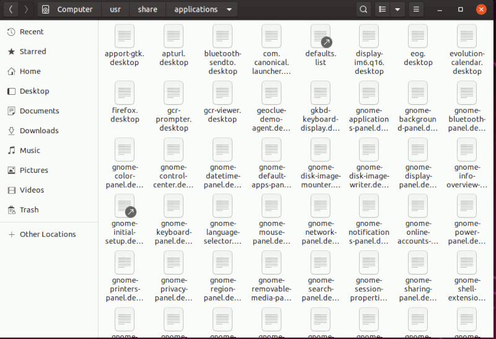Image resolution: width=496 pixels, height=339 pixels.
Task: Select gnome-info-overview file icon
Action: (467, 149)
